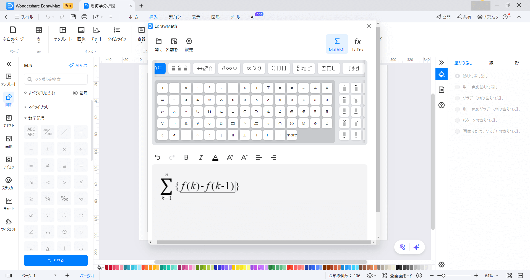530x280 pixels.
Task: Collapse all symbol libraries
Action: point(39,93)
